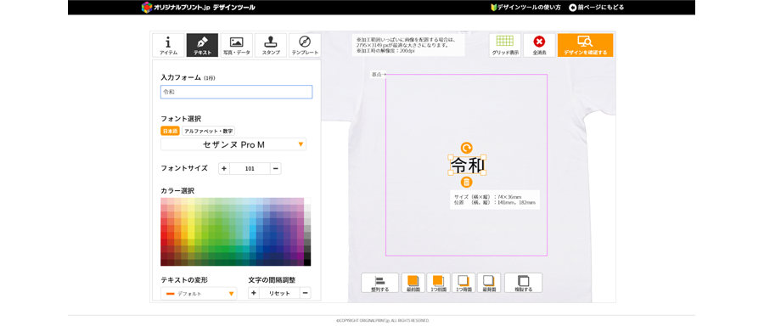Click リセット to reset letter spacing
The image size is (764, 332).
pos(279,293)
